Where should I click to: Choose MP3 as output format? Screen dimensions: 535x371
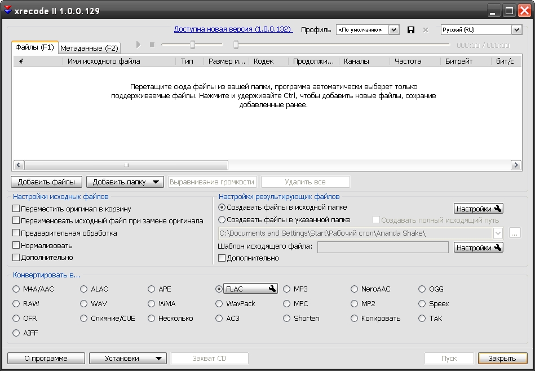(x=286, y=289)
